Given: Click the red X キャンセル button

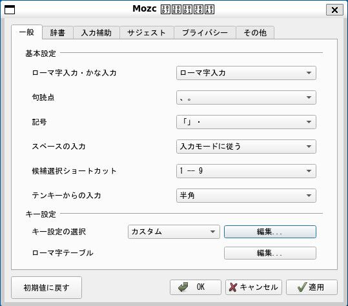Looking at the screenshot, I should click(254, 287).
